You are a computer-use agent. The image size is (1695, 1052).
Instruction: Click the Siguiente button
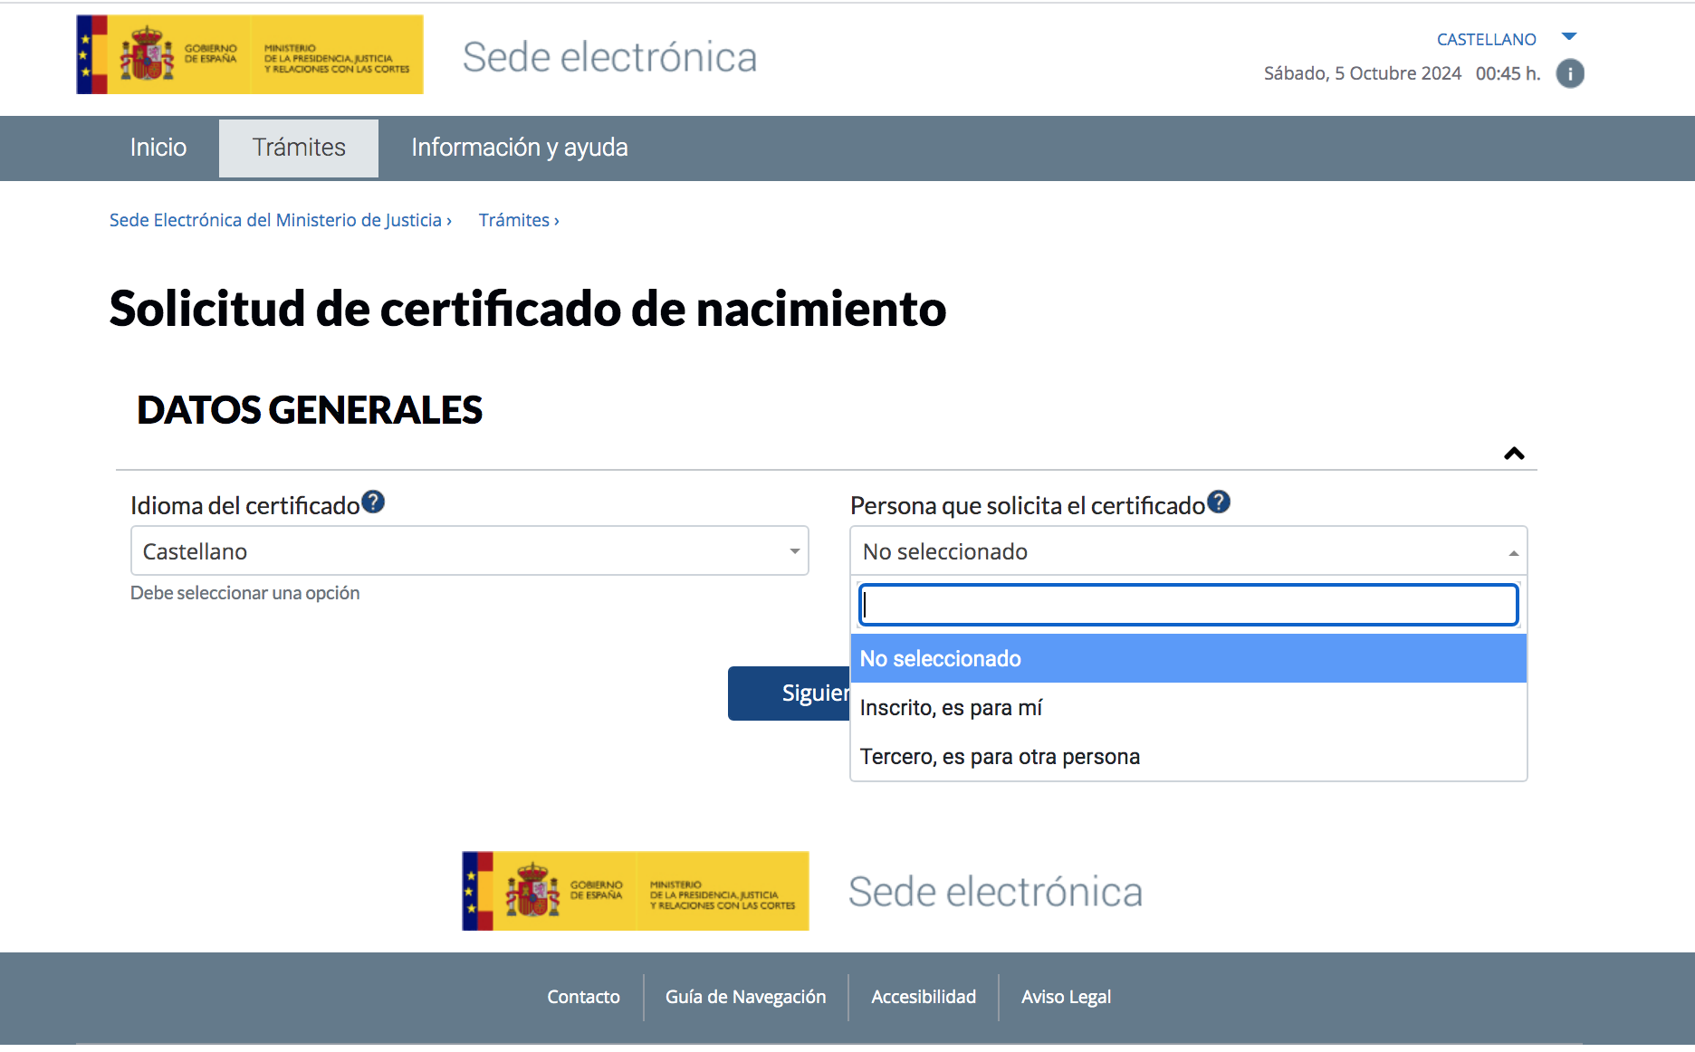click(x=801, y=693)
